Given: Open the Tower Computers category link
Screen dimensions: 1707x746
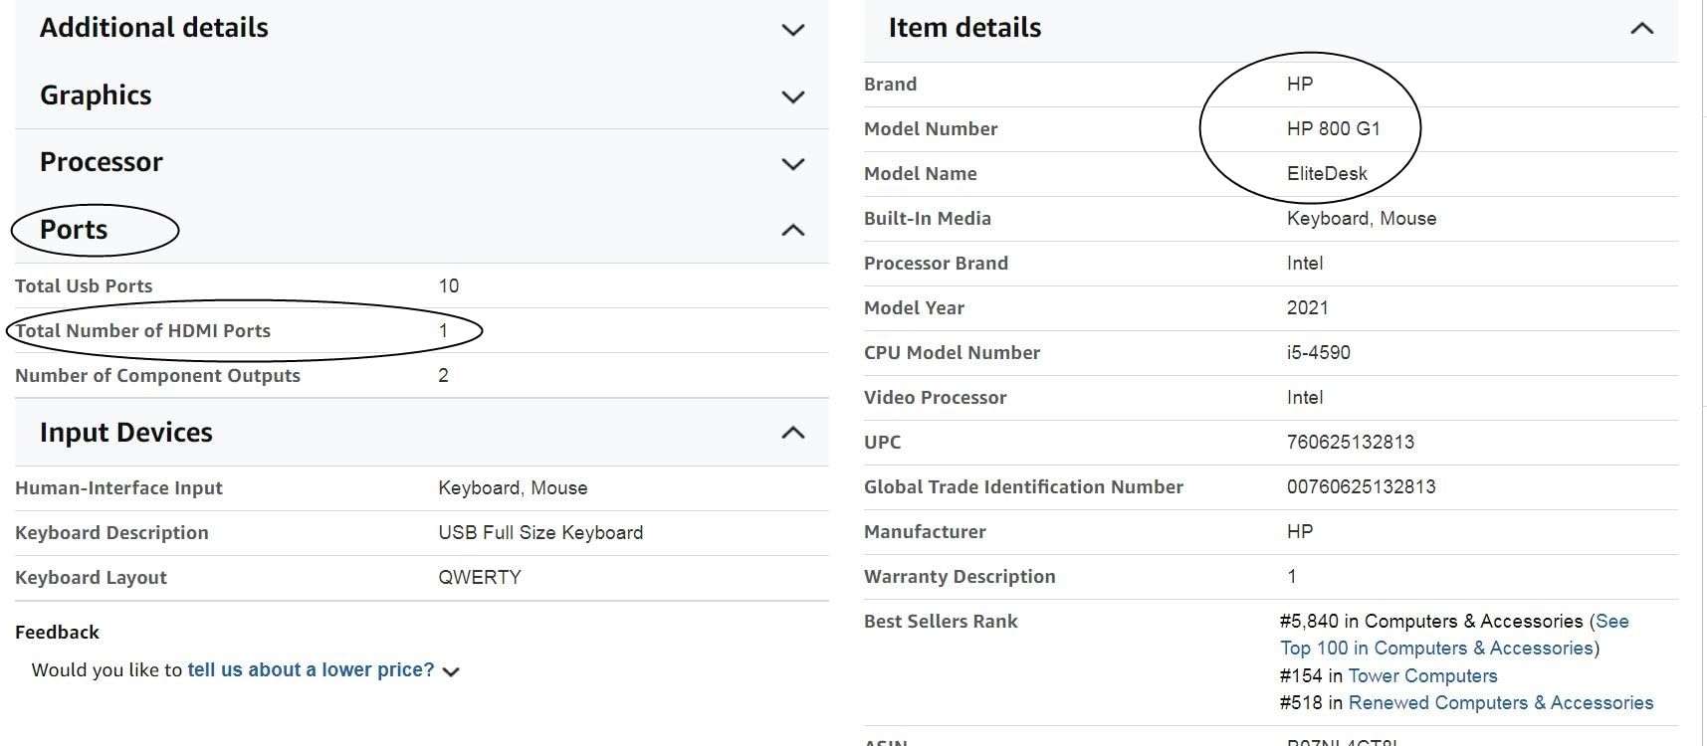Looking at the screenshot, I should 1422,675.
